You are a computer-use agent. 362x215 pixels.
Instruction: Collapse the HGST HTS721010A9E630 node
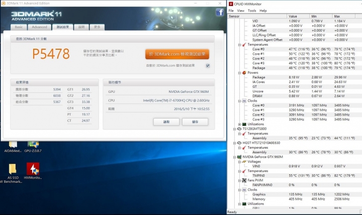(x=235, y=143)
